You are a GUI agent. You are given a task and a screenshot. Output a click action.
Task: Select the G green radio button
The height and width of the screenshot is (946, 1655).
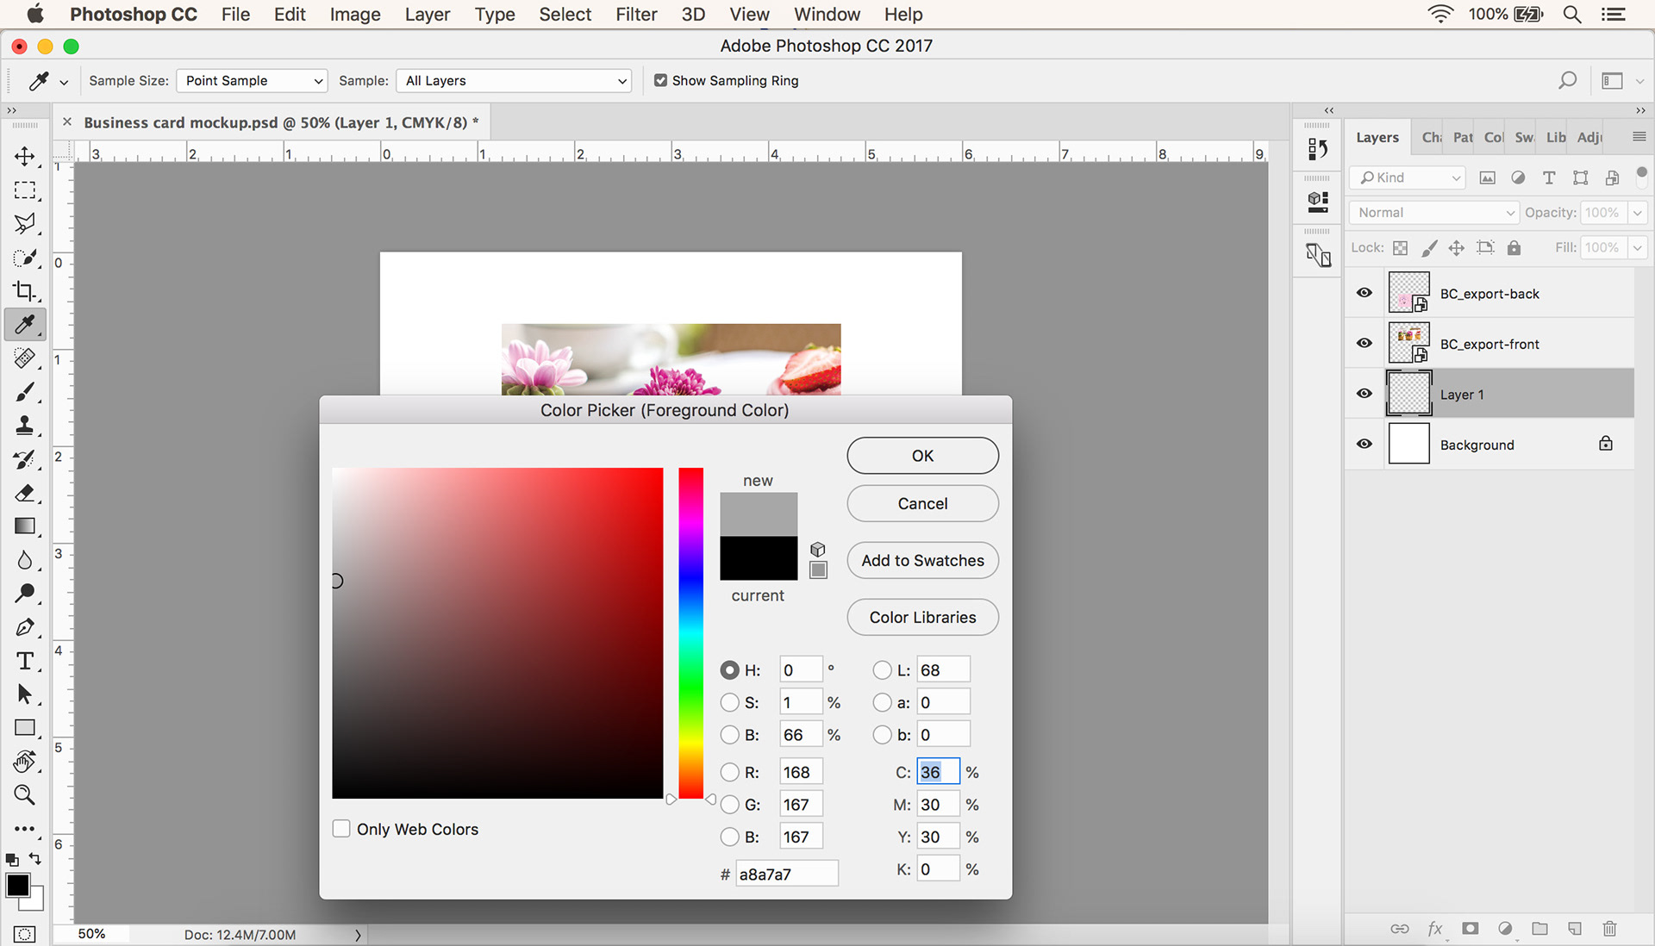tap(729, 805)
